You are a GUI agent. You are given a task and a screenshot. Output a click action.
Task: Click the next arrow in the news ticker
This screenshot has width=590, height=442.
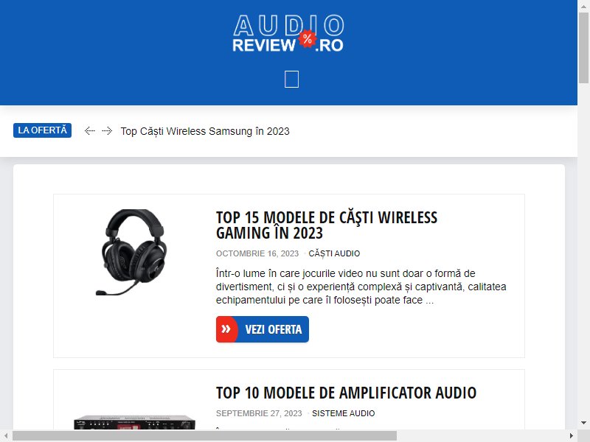click(x=107, y=131)
